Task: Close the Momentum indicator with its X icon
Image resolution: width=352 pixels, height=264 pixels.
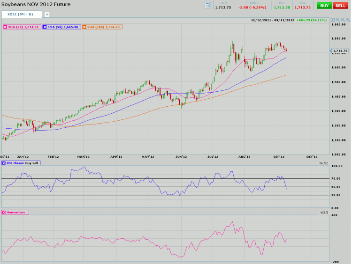Action: (x=4, y=212)
